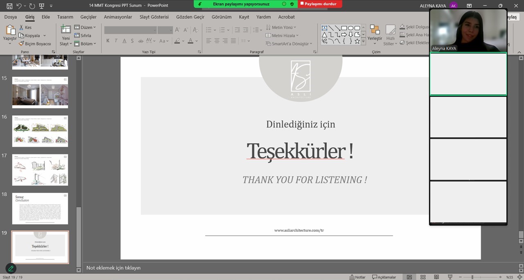Fit slide to current window icon

click(520, 277)
